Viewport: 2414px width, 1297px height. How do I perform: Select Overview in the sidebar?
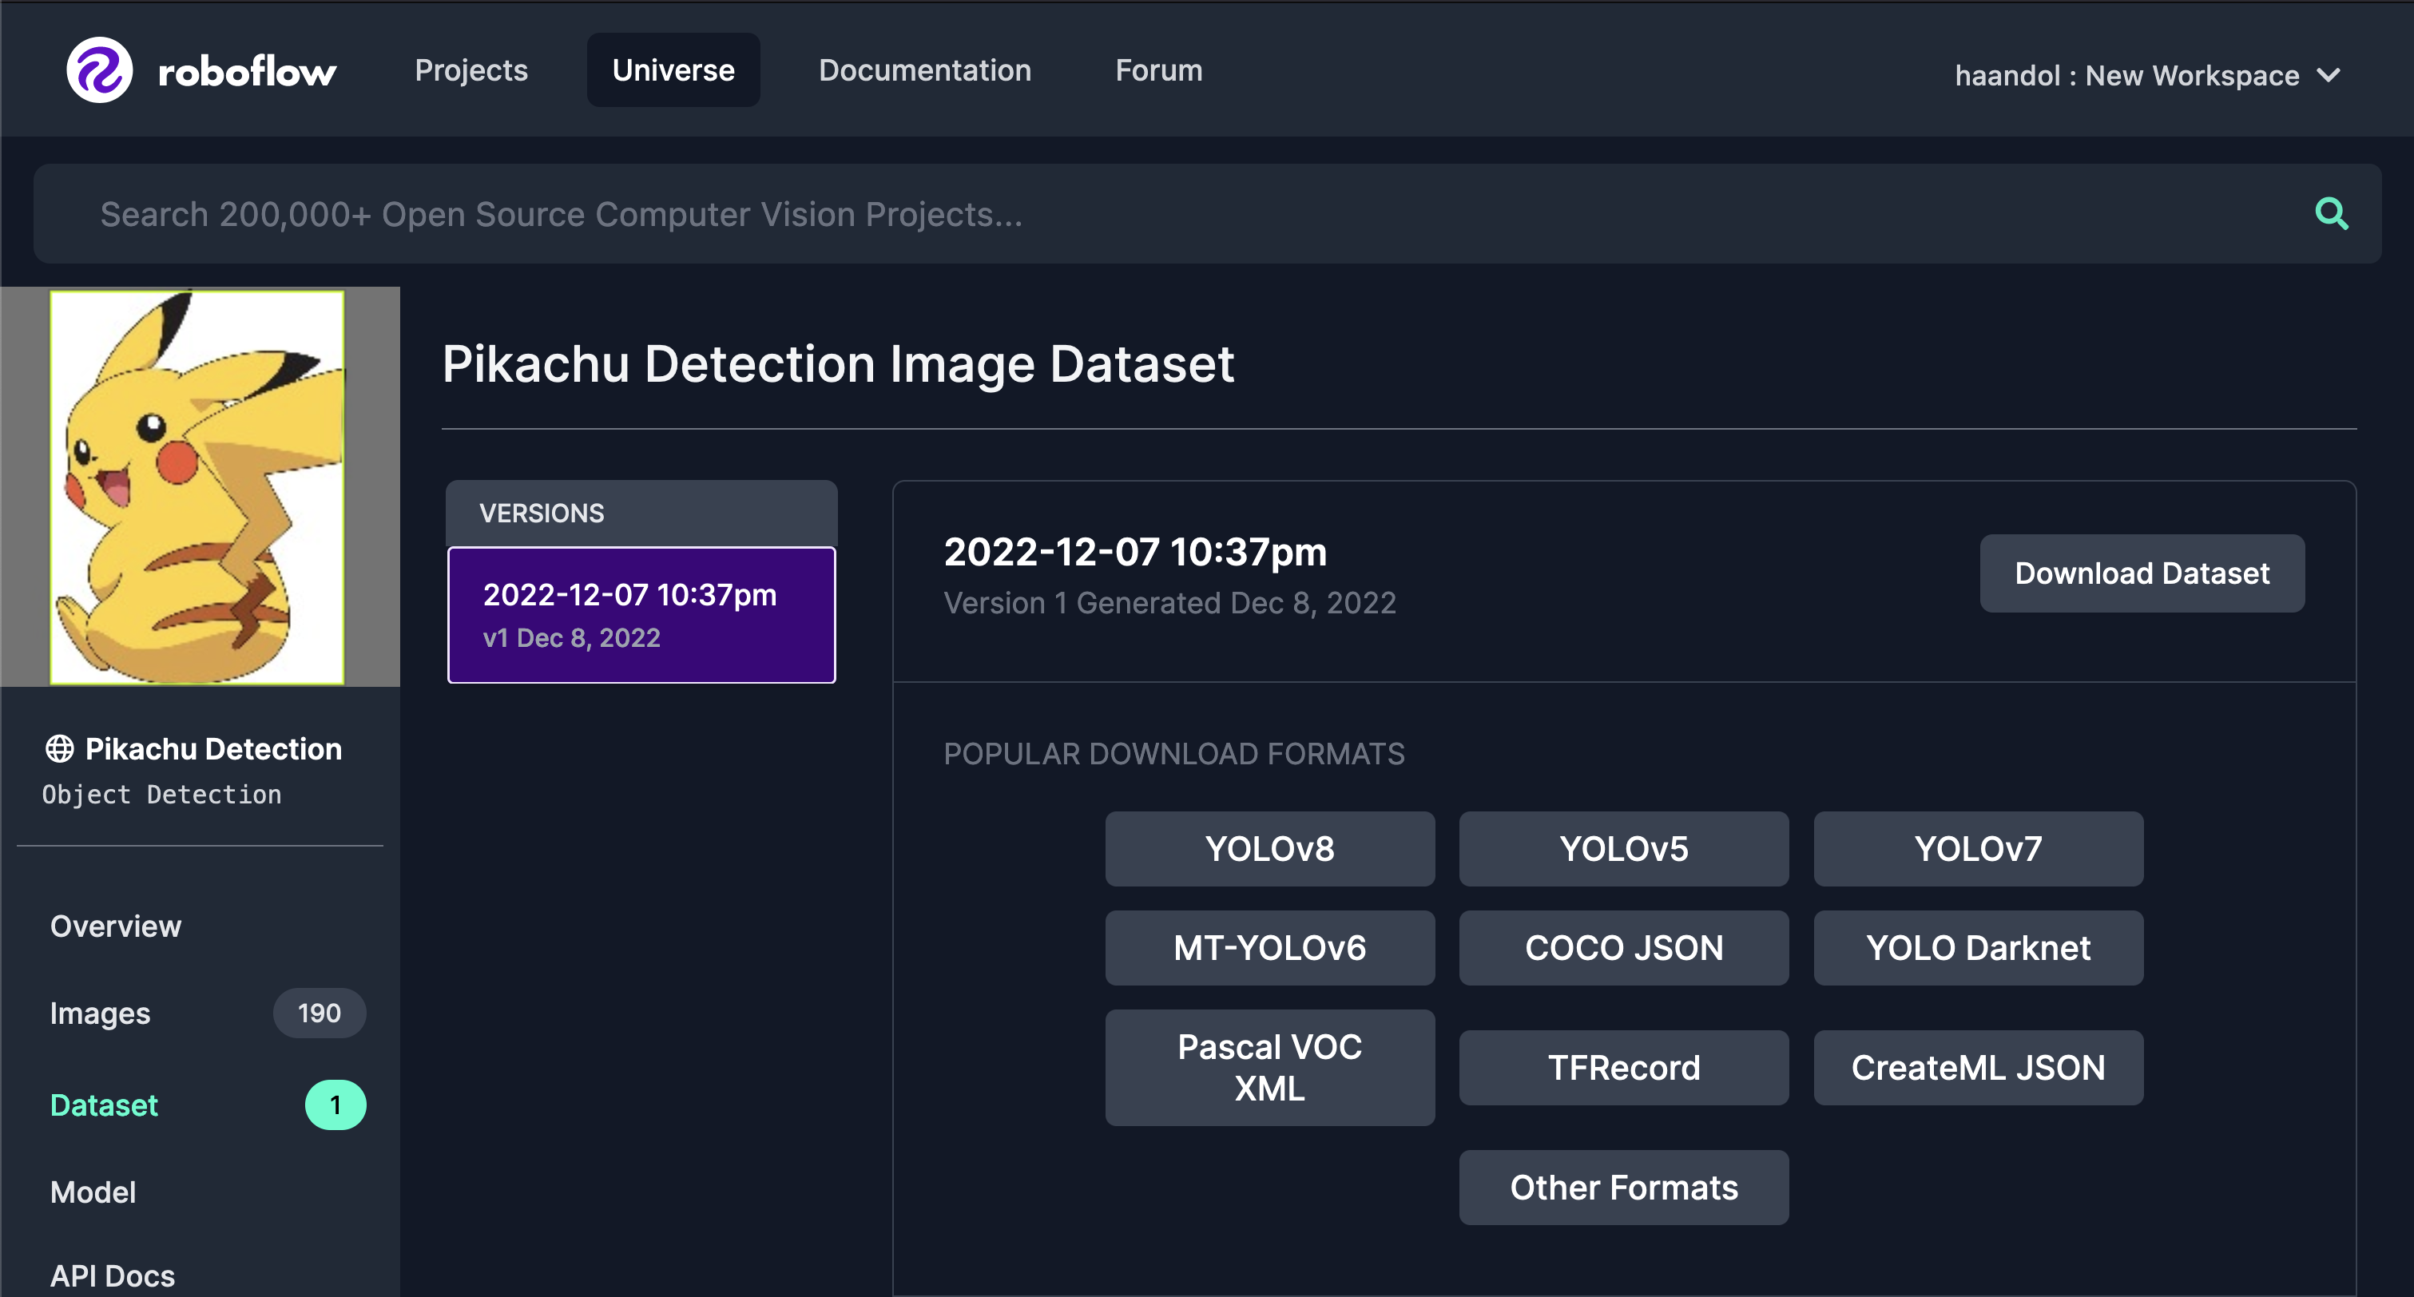point(116,926)
